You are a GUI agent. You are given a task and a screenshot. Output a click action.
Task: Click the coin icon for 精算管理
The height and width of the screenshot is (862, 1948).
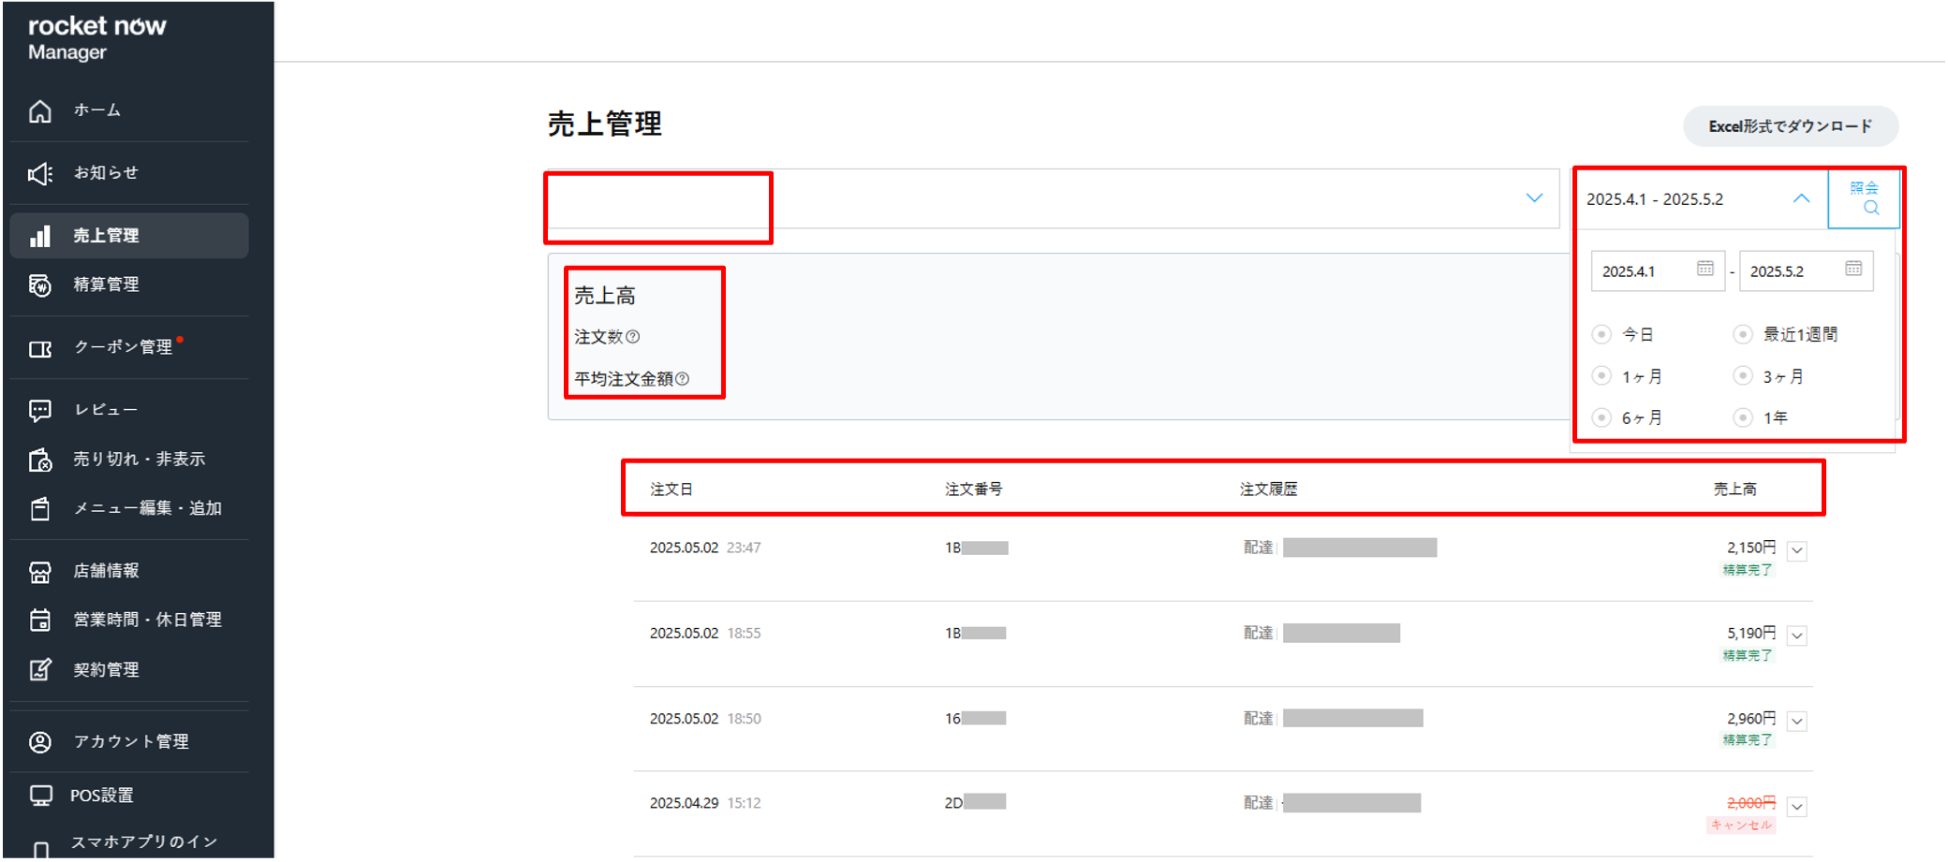[x=40, y=285]
